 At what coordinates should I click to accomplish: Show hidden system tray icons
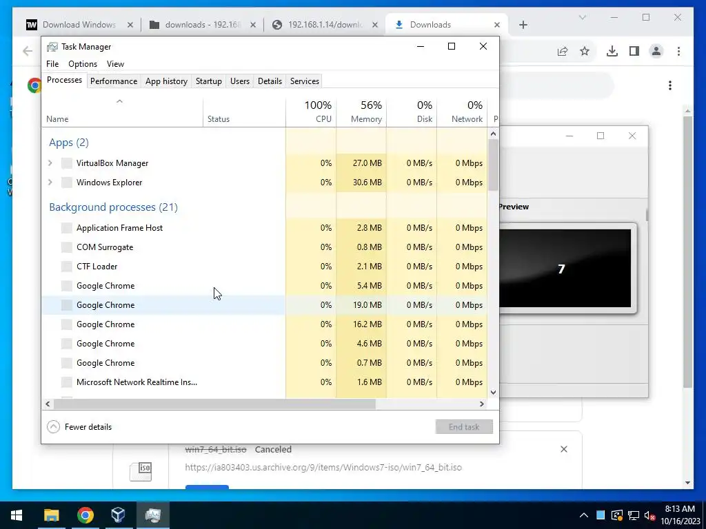point(583,515)
